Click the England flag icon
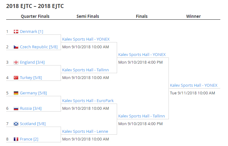Viewport: 228px width, 146px height. pyautogui.click(x=16, y=62)
